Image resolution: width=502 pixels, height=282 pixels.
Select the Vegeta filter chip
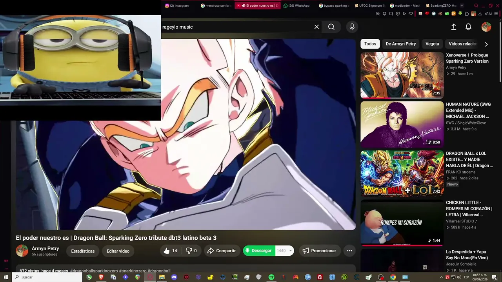pyautogui.click(x=432, y=44)
